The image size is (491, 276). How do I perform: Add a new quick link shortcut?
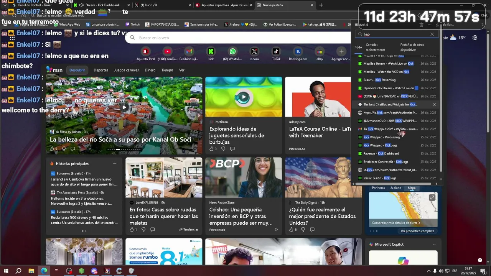[x=341, y=54]
